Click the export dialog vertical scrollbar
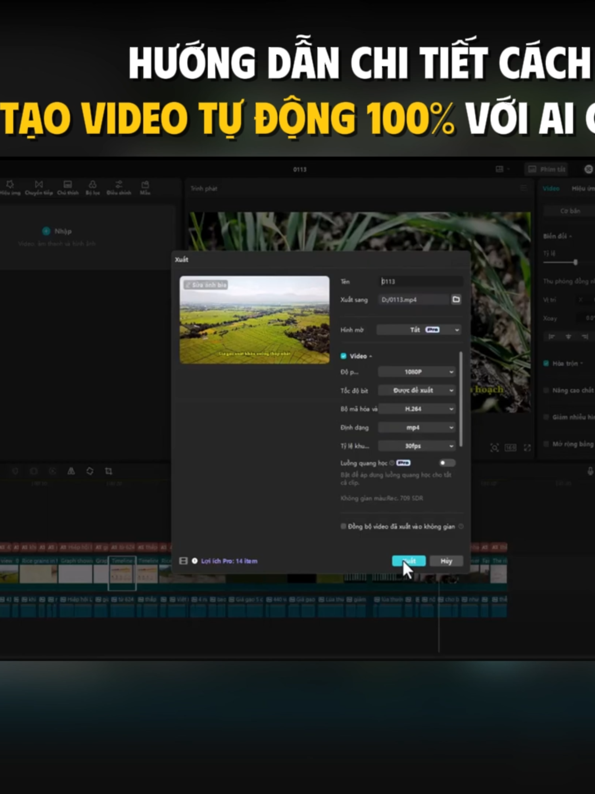 (x=461, y=399)
